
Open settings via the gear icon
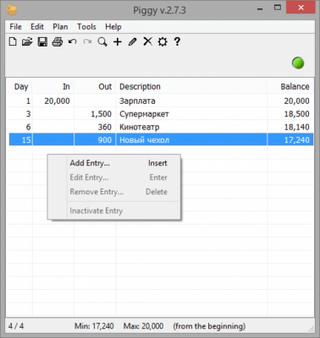pyautogui.click(x=163, y=42)
